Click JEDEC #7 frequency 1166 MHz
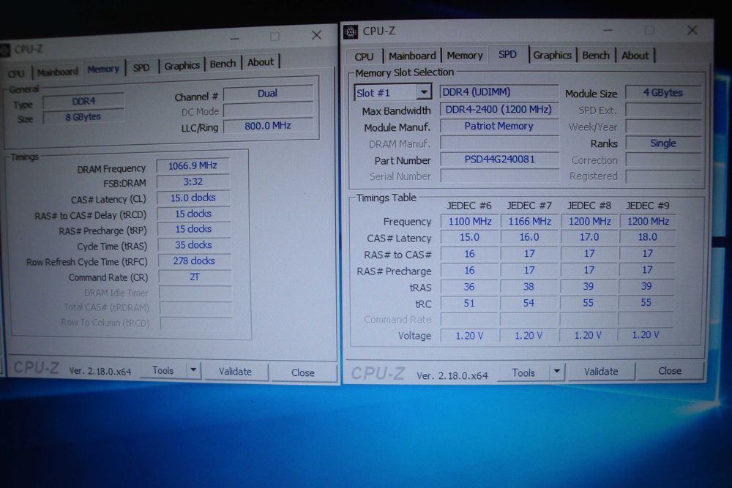732x488 pixels. coord(530,222)
